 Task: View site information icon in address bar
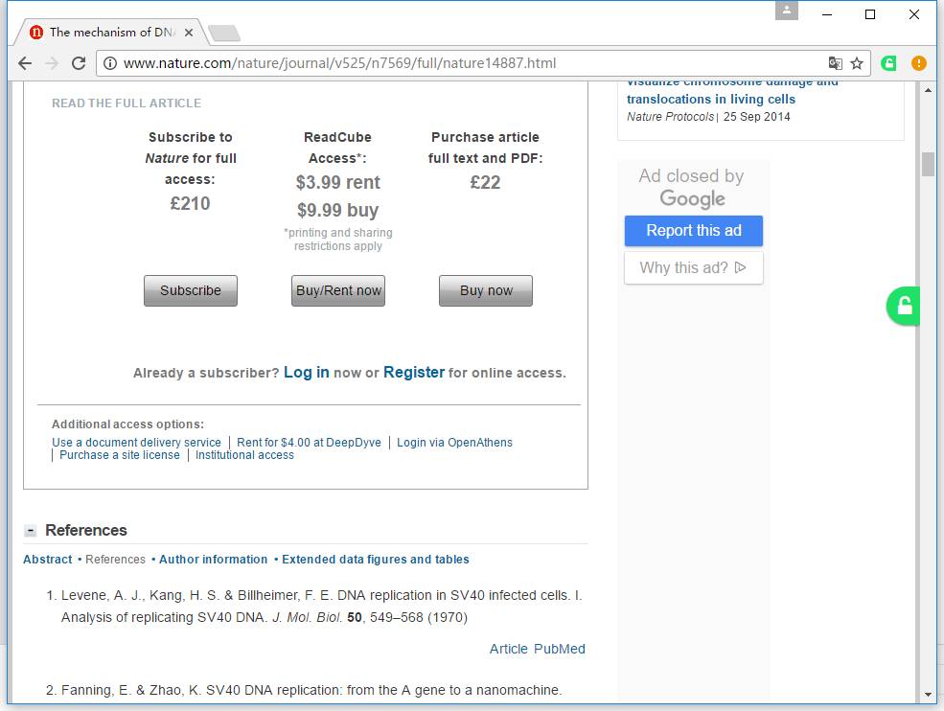pyautogui.click(x=110, y=63)
